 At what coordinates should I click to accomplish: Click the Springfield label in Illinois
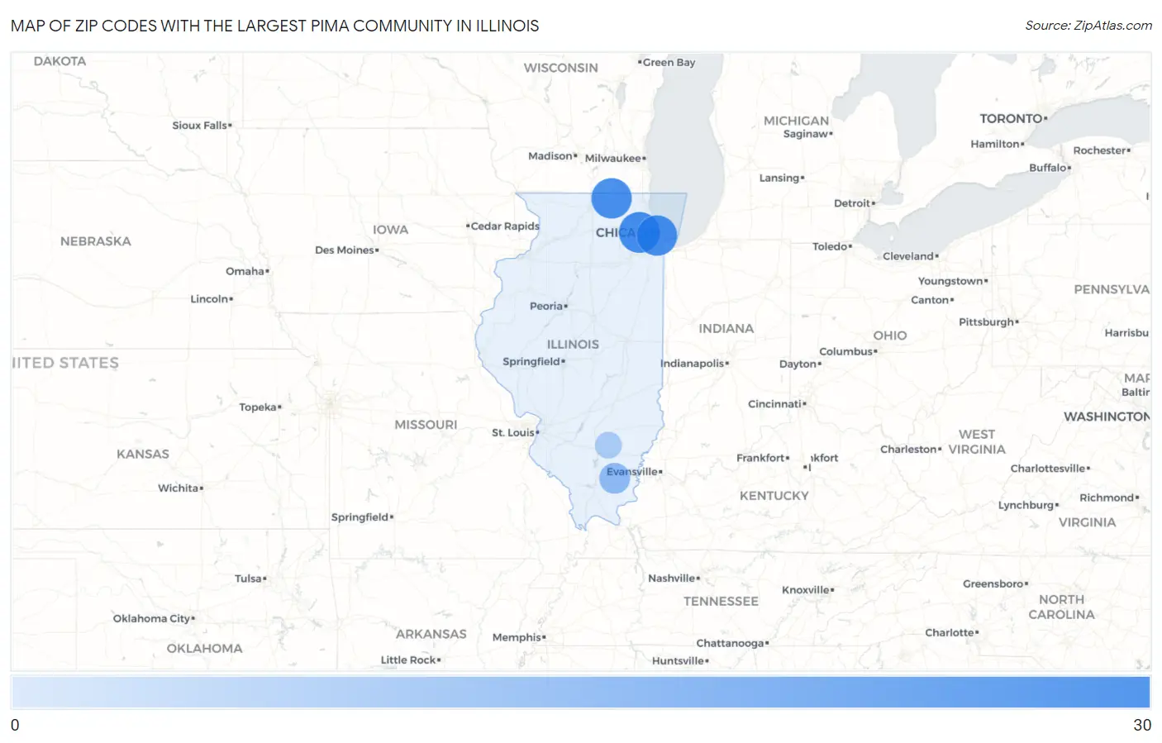tap(532, 361)
